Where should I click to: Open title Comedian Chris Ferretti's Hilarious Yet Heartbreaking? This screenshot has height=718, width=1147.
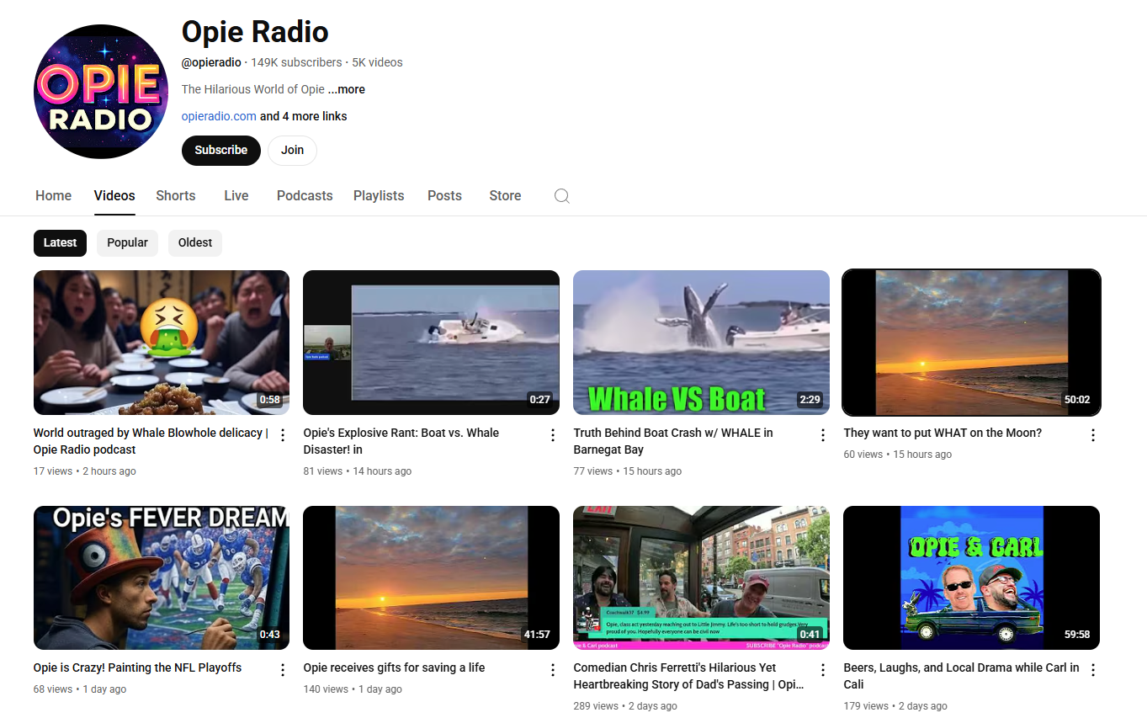[x=688, y=676]
